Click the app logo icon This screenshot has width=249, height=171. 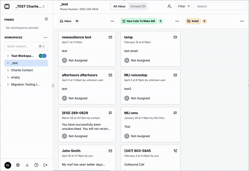pyautogui.click(x=7, y=6)
